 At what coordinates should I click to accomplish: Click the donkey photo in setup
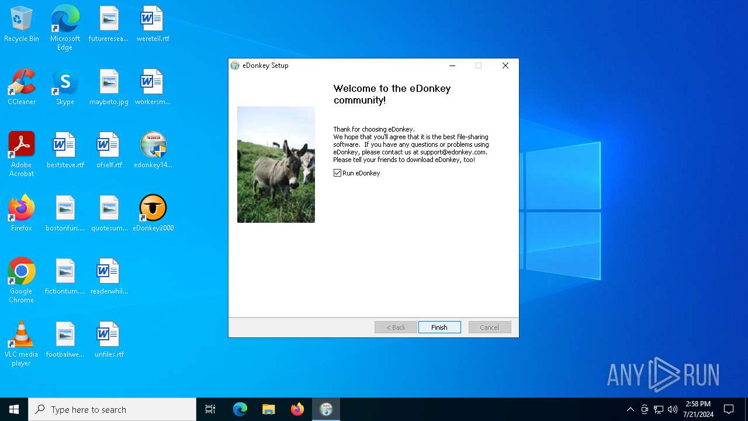coord(276,164)
